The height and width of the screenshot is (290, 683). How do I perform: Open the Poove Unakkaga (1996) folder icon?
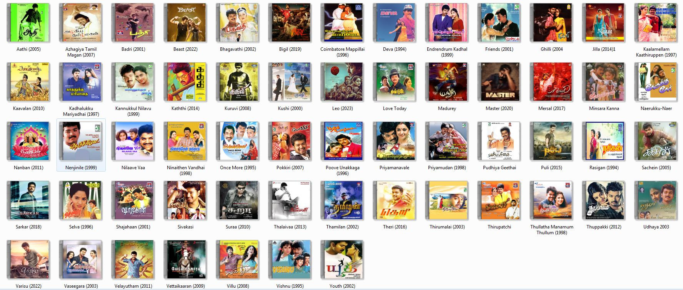pos(342,142)
